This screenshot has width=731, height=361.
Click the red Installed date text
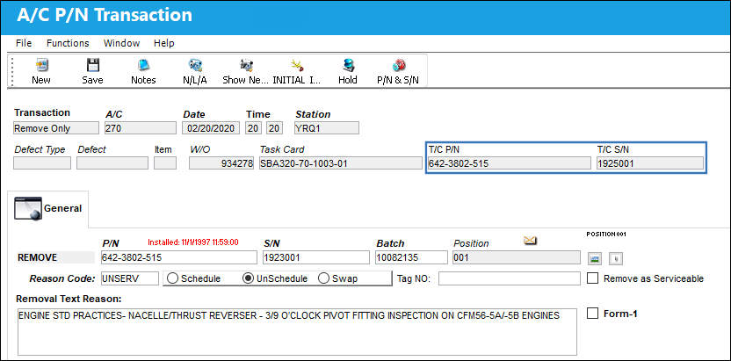click(193, 242)
